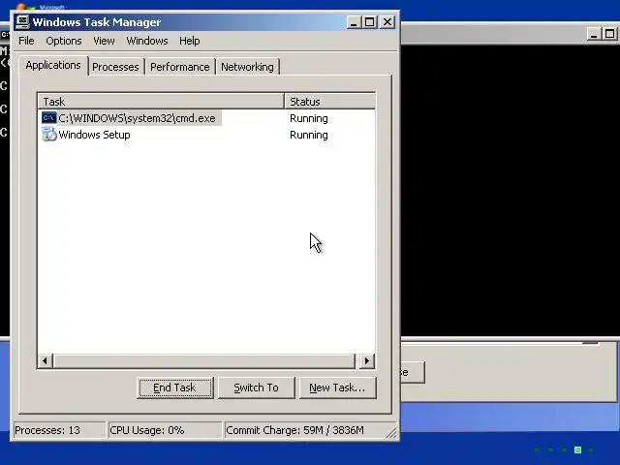Click the horizontal scrollbar track in task list
The width and height of the screenshot is (620, 465).
[x=204, y=360]
